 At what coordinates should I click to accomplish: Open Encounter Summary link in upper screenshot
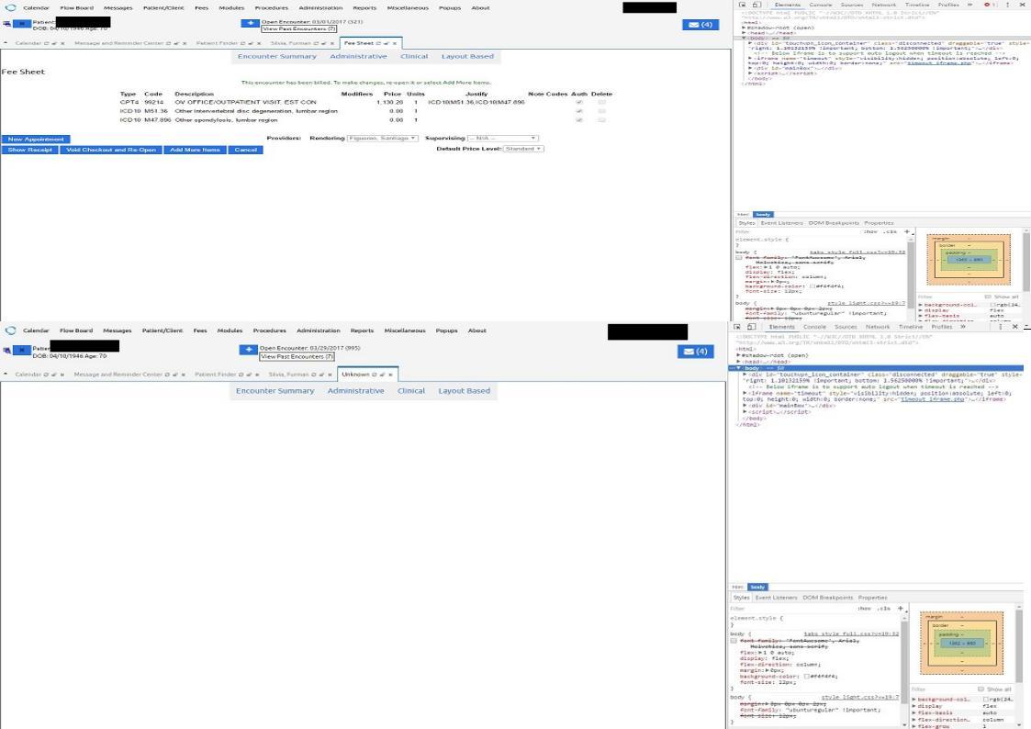(x=277, y=57)
